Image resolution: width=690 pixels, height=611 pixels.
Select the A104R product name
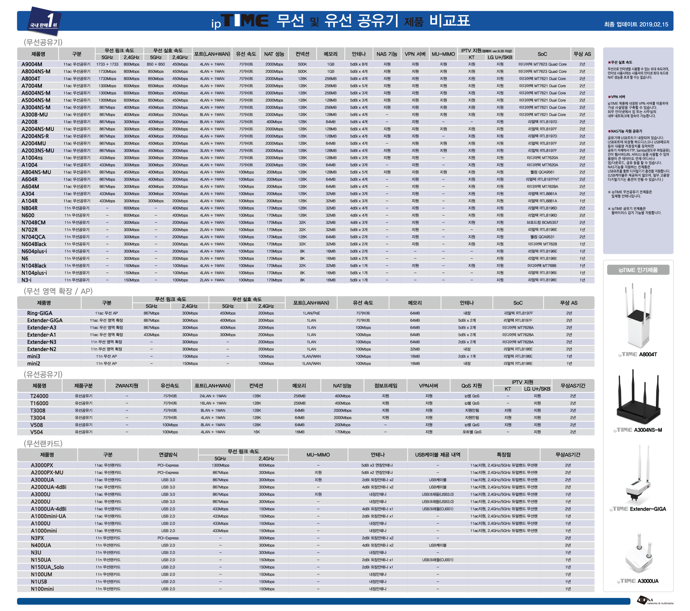(29, 201)
